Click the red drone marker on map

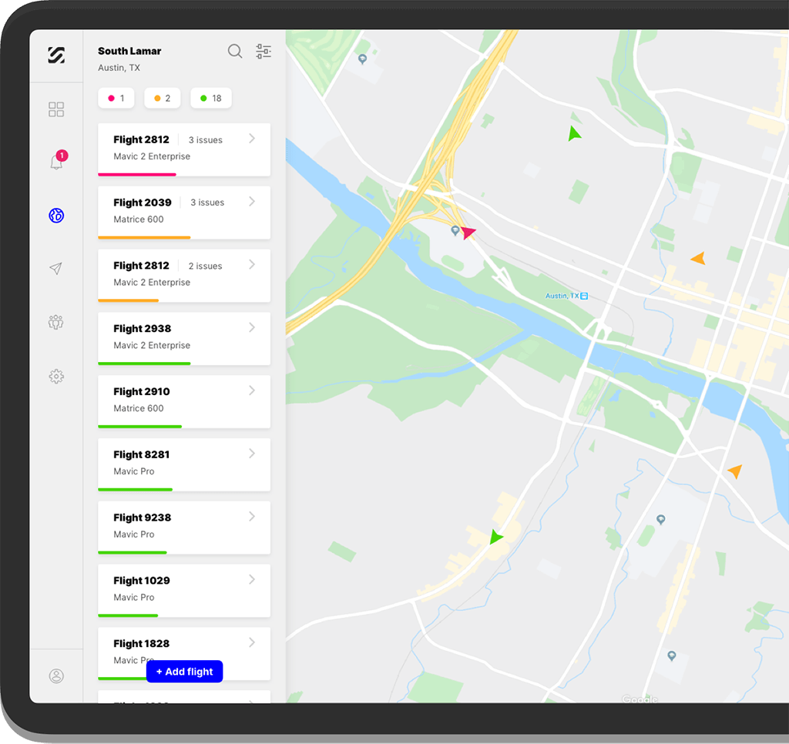coord(468,232)
